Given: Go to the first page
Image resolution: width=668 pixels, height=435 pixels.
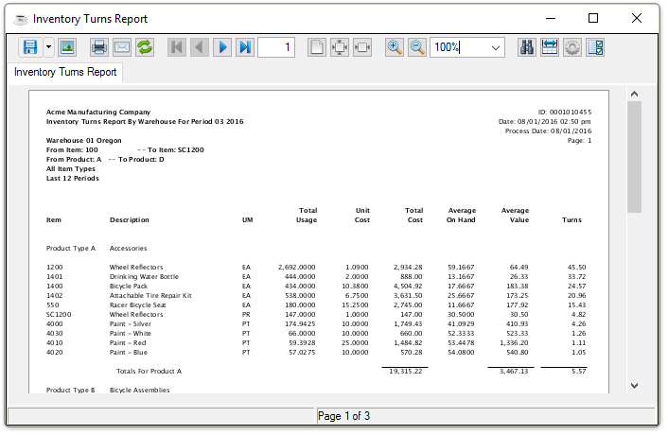Looking at the screenshot, I should (177, 47).
